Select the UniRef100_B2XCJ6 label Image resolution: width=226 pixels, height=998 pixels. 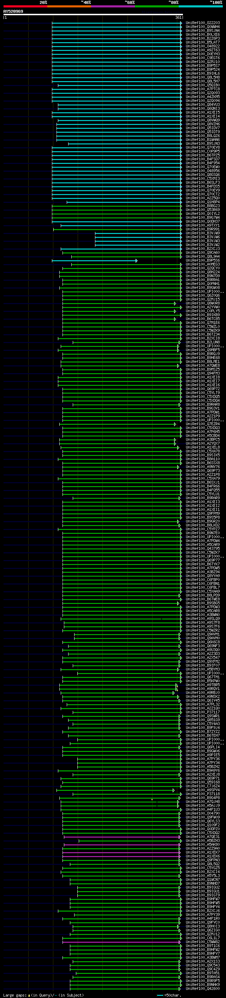coord(203,911)
